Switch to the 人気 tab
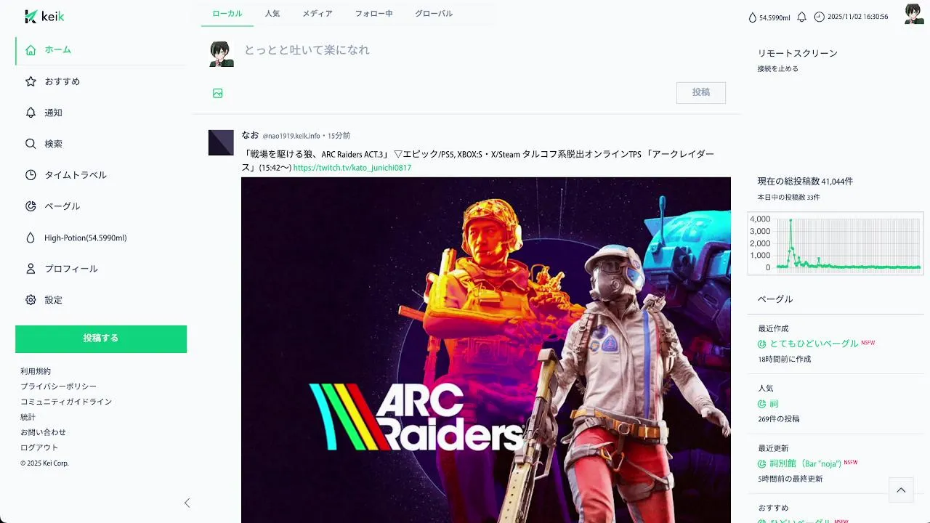 click(272, 14)
